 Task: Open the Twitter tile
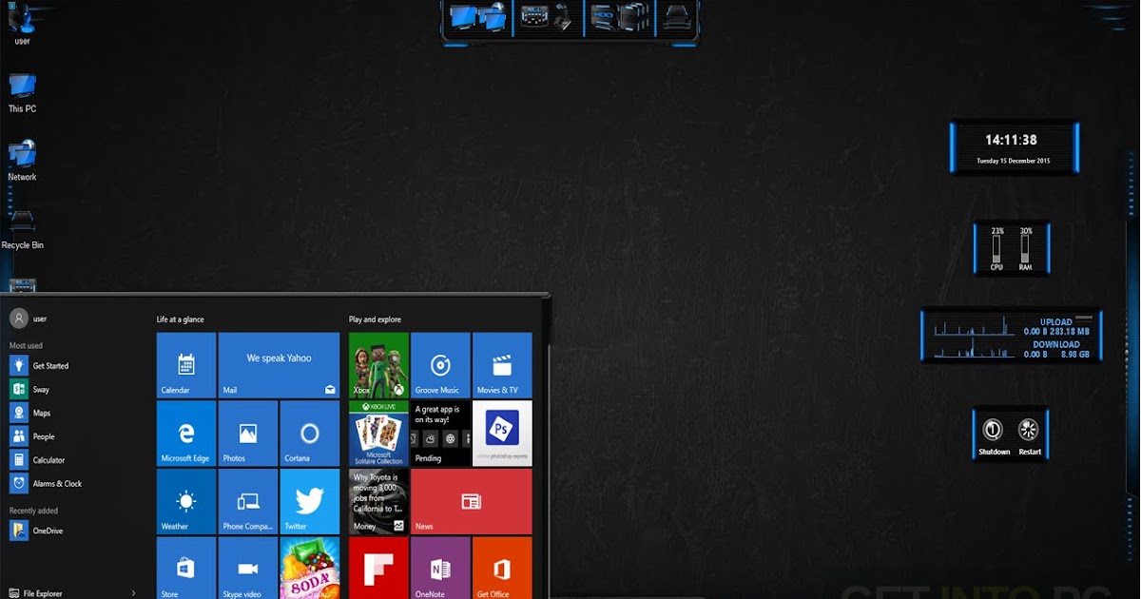pos(310,501)
